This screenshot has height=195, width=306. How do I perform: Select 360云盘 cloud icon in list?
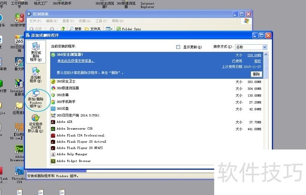(x=53, y=109)
